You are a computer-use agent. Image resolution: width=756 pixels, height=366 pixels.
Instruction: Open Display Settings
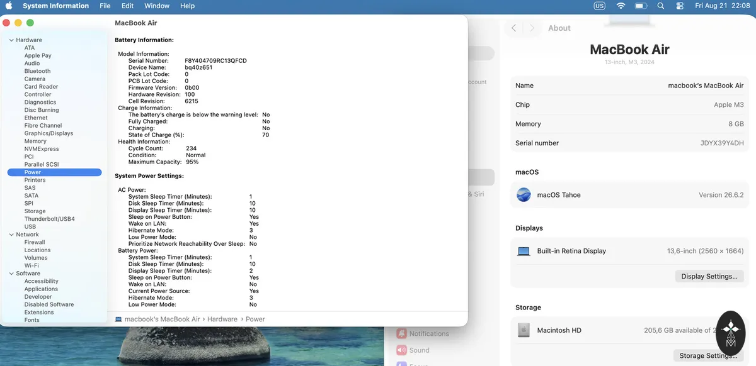click(709, 276)
